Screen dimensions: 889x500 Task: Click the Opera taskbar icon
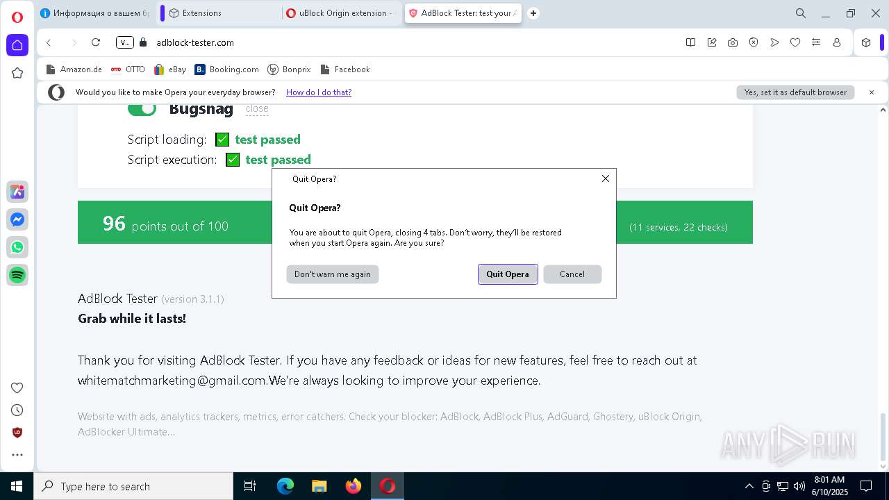point(388,486)
